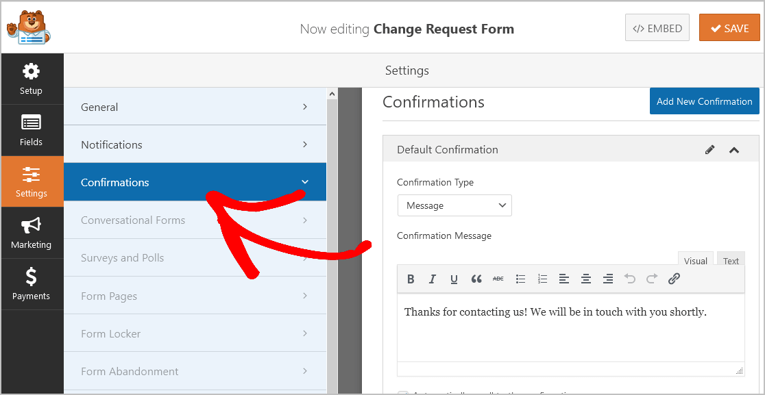This screenshot has width=765, height=395.
Task: Collapse the Default Confirmation panel
Action: (x=733, y=150)
